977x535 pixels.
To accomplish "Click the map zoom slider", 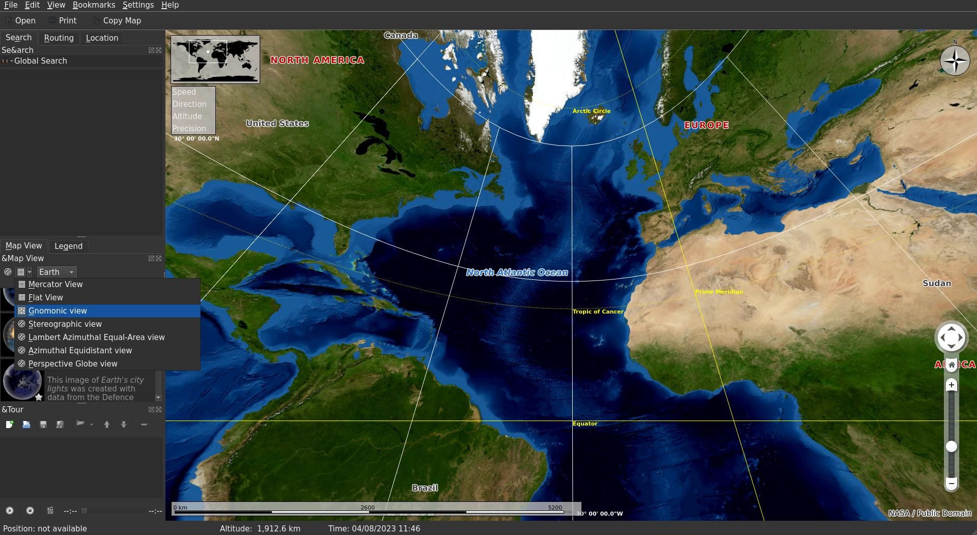I will click(951, 446).
